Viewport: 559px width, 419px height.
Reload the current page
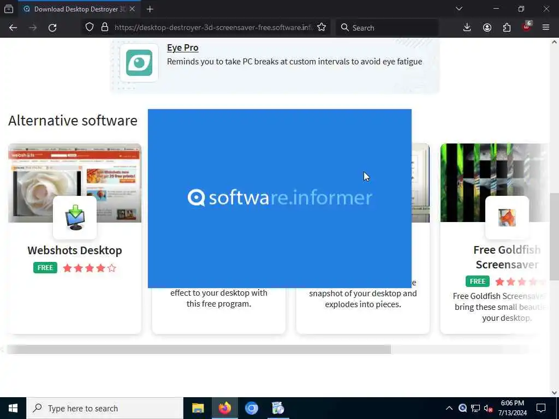click(x=52, y=27)
